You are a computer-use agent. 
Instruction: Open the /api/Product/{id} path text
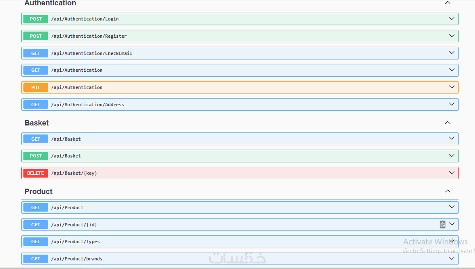[74, 225]
